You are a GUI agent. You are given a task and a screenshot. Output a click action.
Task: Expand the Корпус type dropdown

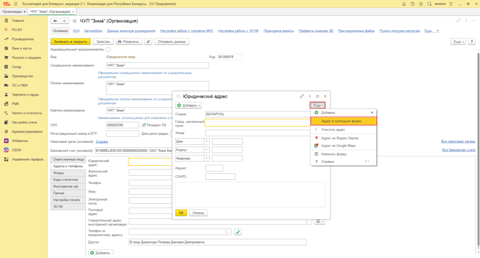click(x=206, y=150)
